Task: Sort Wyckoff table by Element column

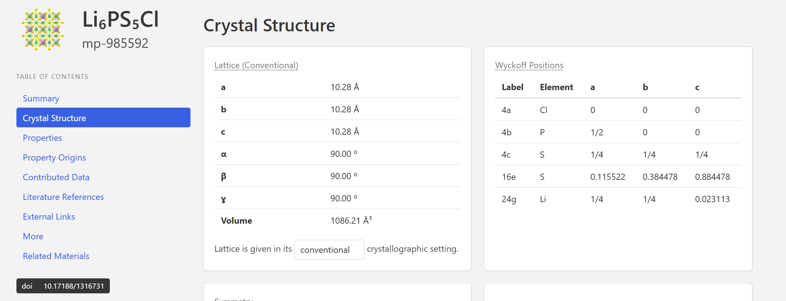Action: point(556,87)
